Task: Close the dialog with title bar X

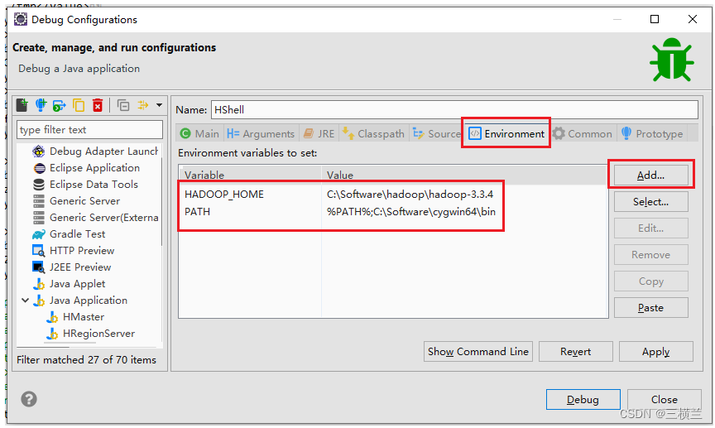Action: pyautogui.click(x=692, y=19)
